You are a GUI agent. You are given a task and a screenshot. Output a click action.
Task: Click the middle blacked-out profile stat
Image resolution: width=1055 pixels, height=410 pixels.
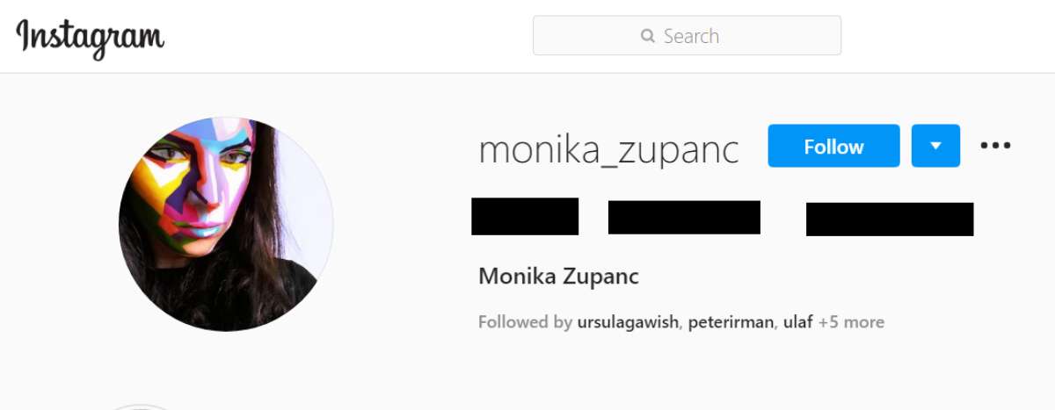click(x=684, y=218)
